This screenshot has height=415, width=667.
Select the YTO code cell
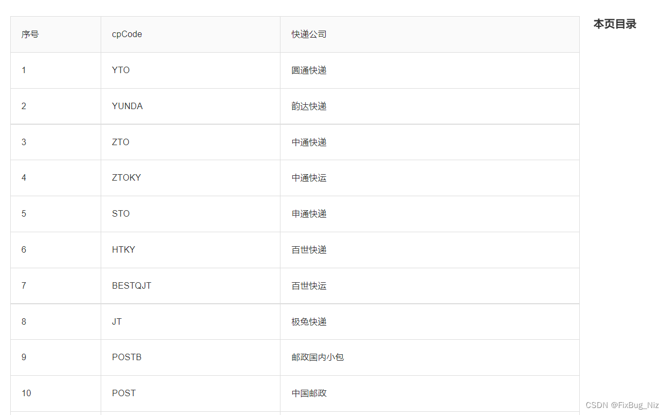point(121,70)
